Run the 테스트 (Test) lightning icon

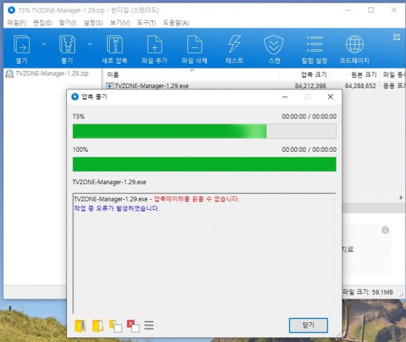click(234, 45)
